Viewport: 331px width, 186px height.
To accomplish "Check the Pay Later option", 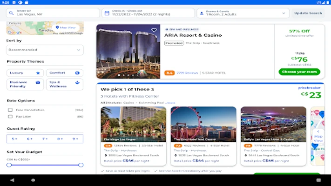I will [x=10, y=117].
